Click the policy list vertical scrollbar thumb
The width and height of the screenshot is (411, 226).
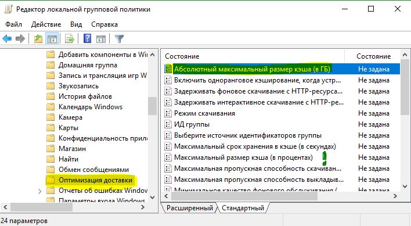pyautogui.click(x=405, y=87)
